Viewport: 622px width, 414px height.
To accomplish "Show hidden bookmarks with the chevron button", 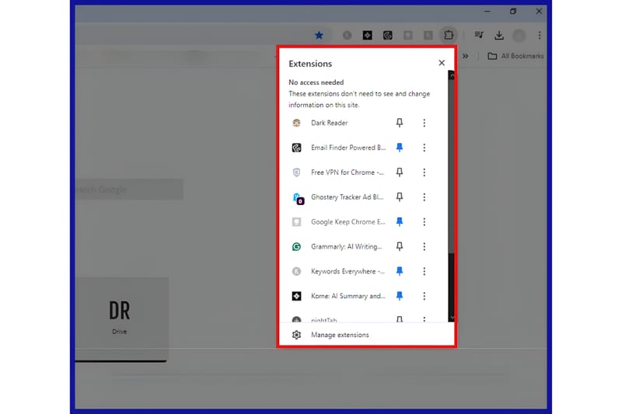I will point(465,56).
